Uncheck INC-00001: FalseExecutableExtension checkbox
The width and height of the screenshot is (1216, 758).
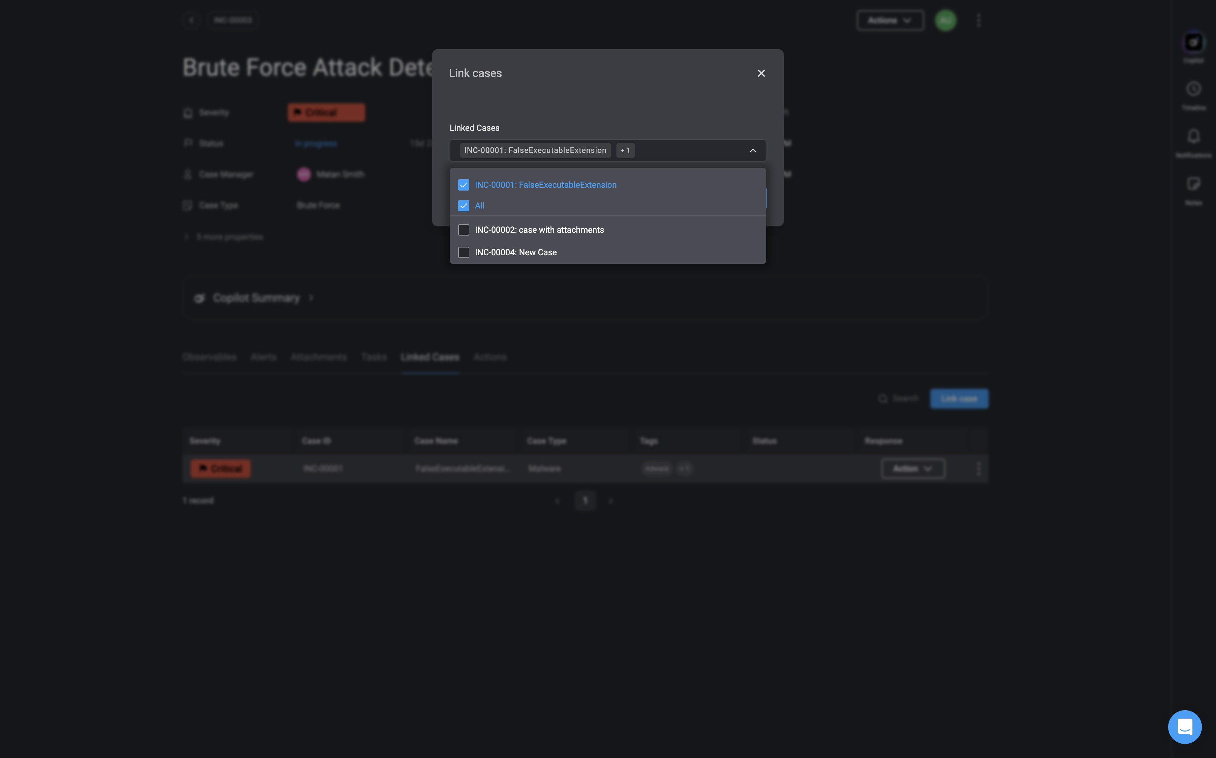(463, 185)
